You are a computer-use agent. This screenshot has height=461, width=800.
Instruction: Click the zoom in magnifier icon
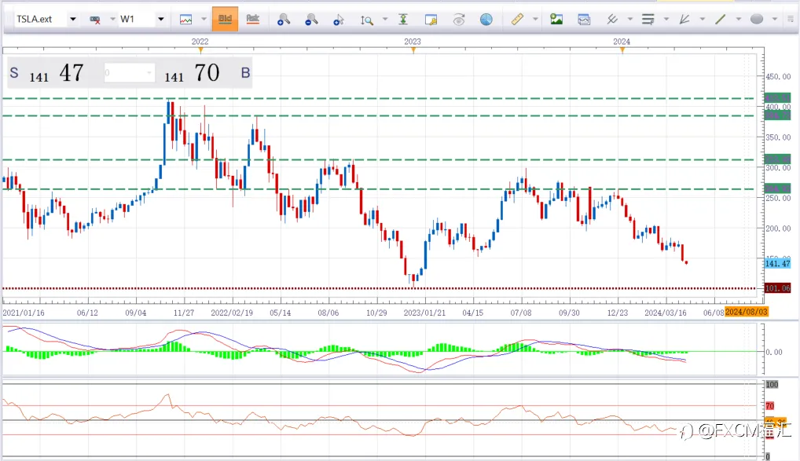coord(284,20)
